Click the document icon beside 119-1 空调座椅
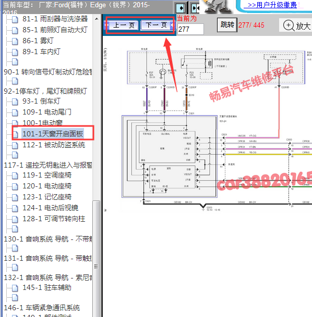Viewport: 312px width, 317px height. [15, 176]
